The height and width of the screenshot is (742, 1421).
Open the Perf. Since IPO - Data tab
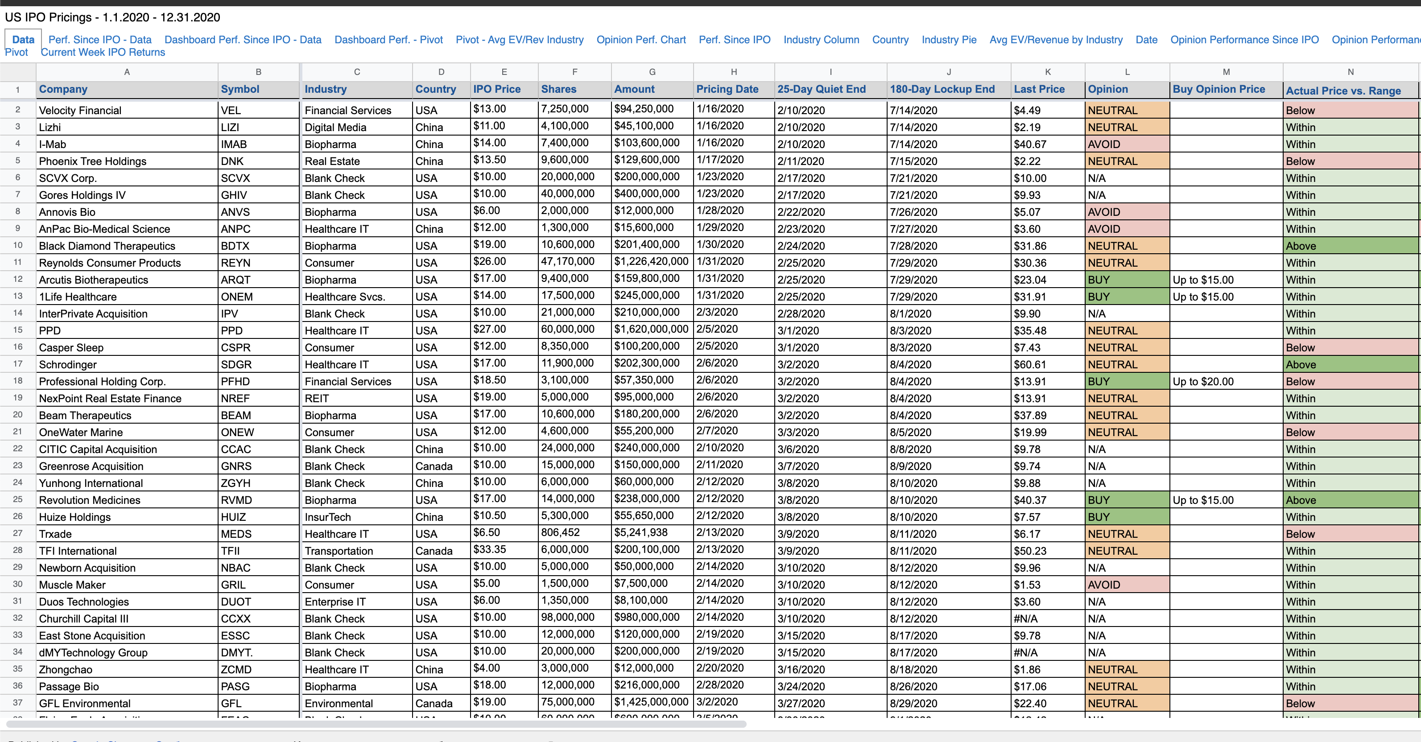[100, 40]
